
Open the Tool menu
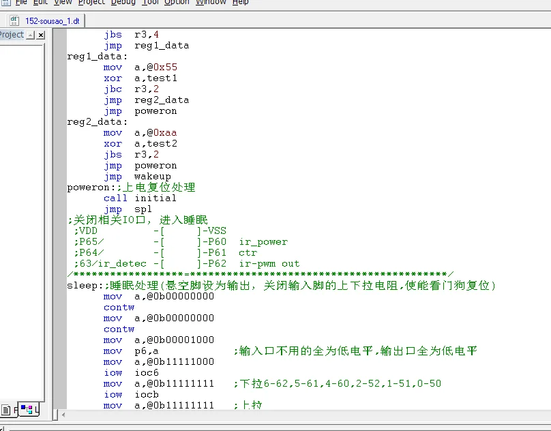150,3
